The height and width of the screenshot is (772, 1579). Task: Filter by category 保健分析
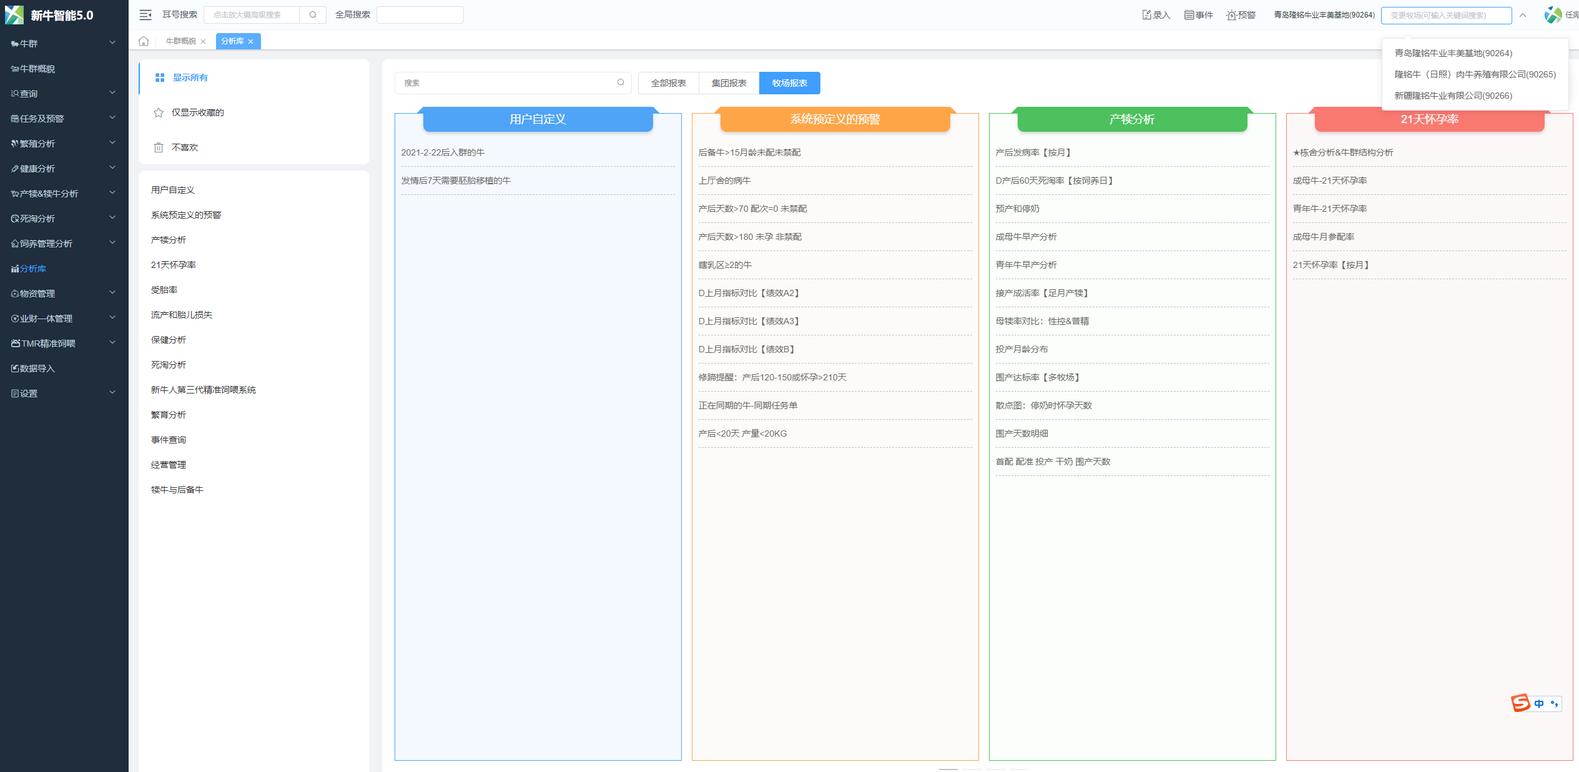pyautogui.click(x=169, y=340)
